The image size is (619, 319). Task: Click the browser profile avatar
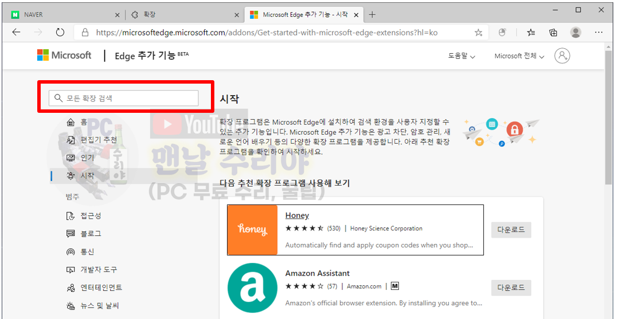coord(576,32)
